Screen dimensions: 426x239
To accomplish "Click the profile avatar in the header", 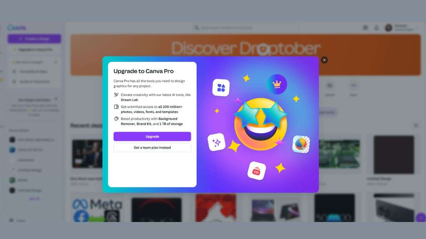I will [389, 28].
